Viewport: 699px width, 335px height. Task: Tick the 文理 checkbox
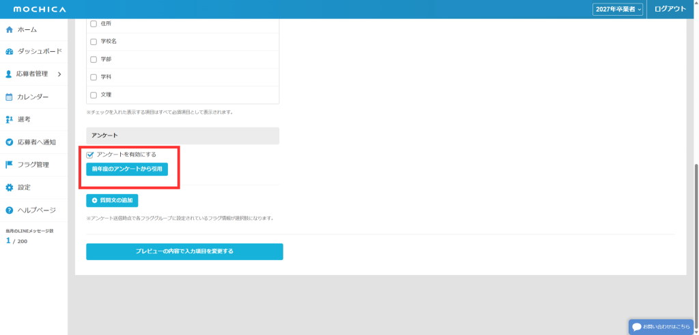pos(94,95)
